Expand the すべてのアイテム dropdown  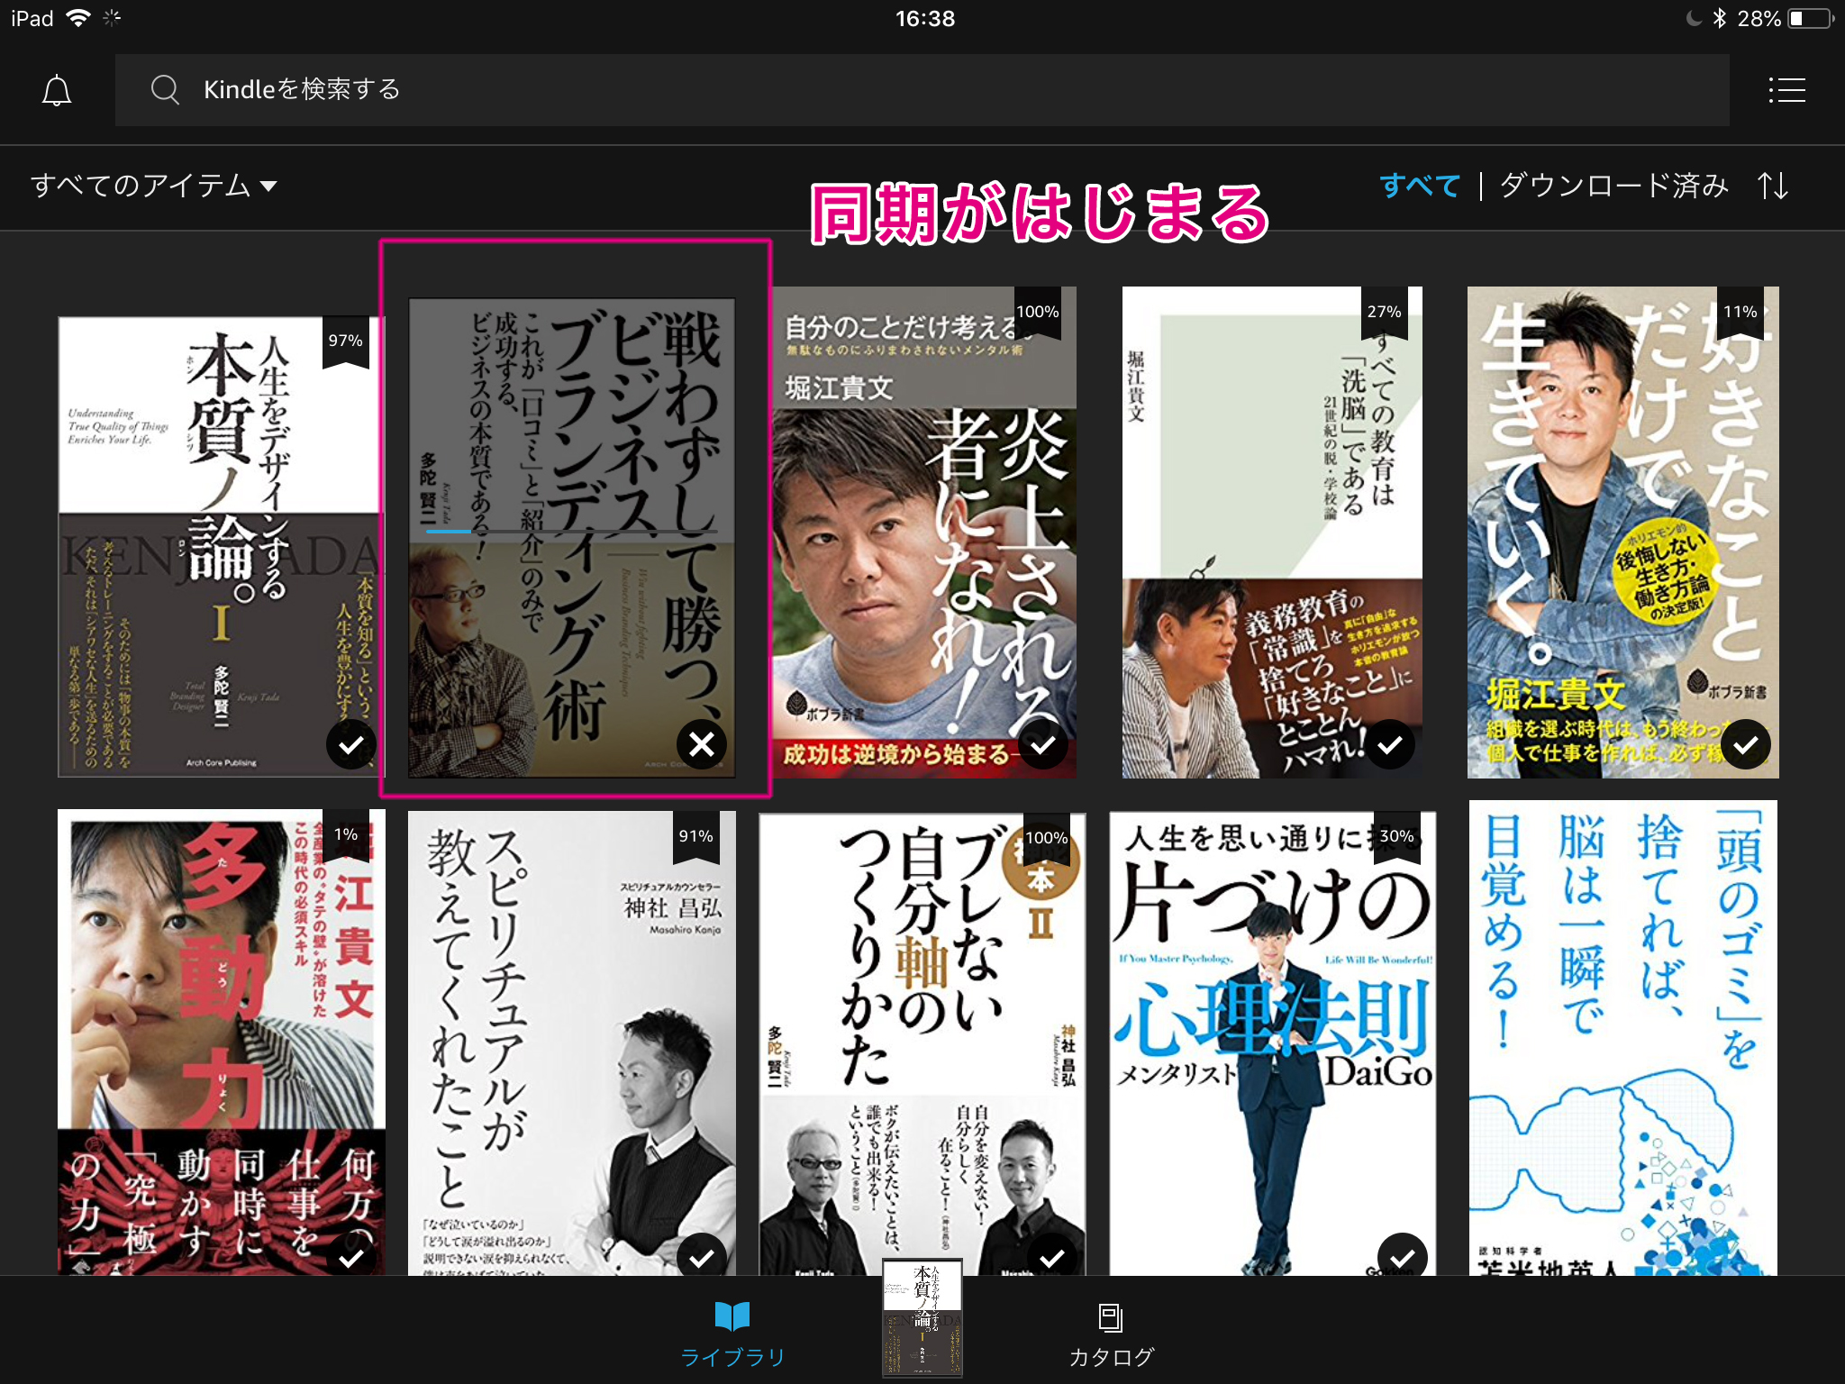pos(141,186)
